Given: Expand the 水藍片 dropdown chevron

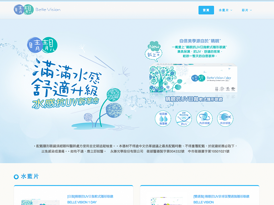Looking at the screenshot, I should 232,10.
